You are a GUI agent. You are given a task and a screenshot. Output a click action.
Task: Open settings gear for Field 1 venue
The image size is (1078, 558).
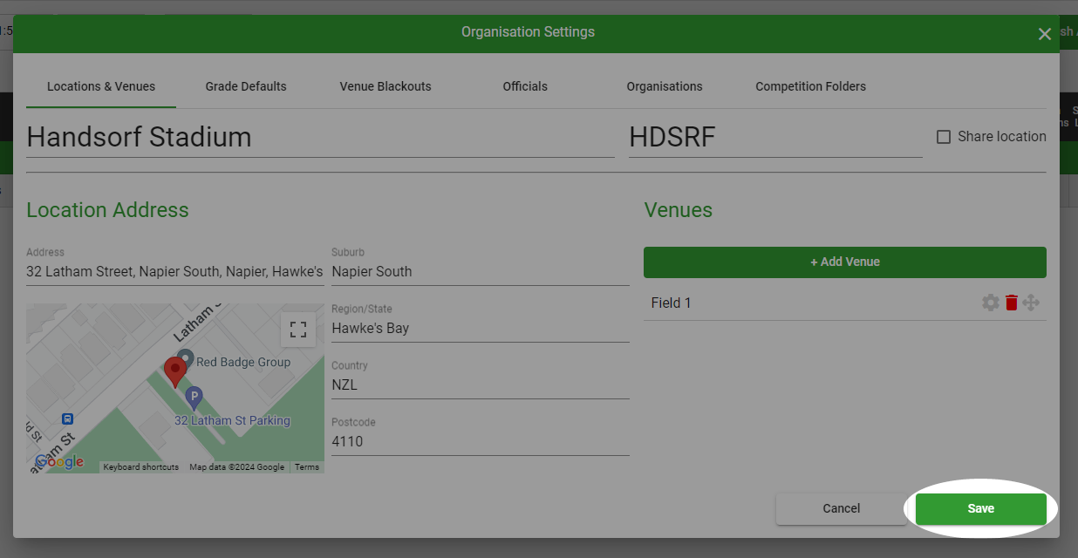pyautogui.click(x=991, y=303)
